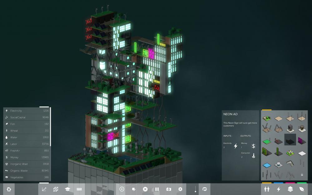This screenshot has width=312, height=195.
Task: Click the delete X-circle icon
Action: coord(145,189)
